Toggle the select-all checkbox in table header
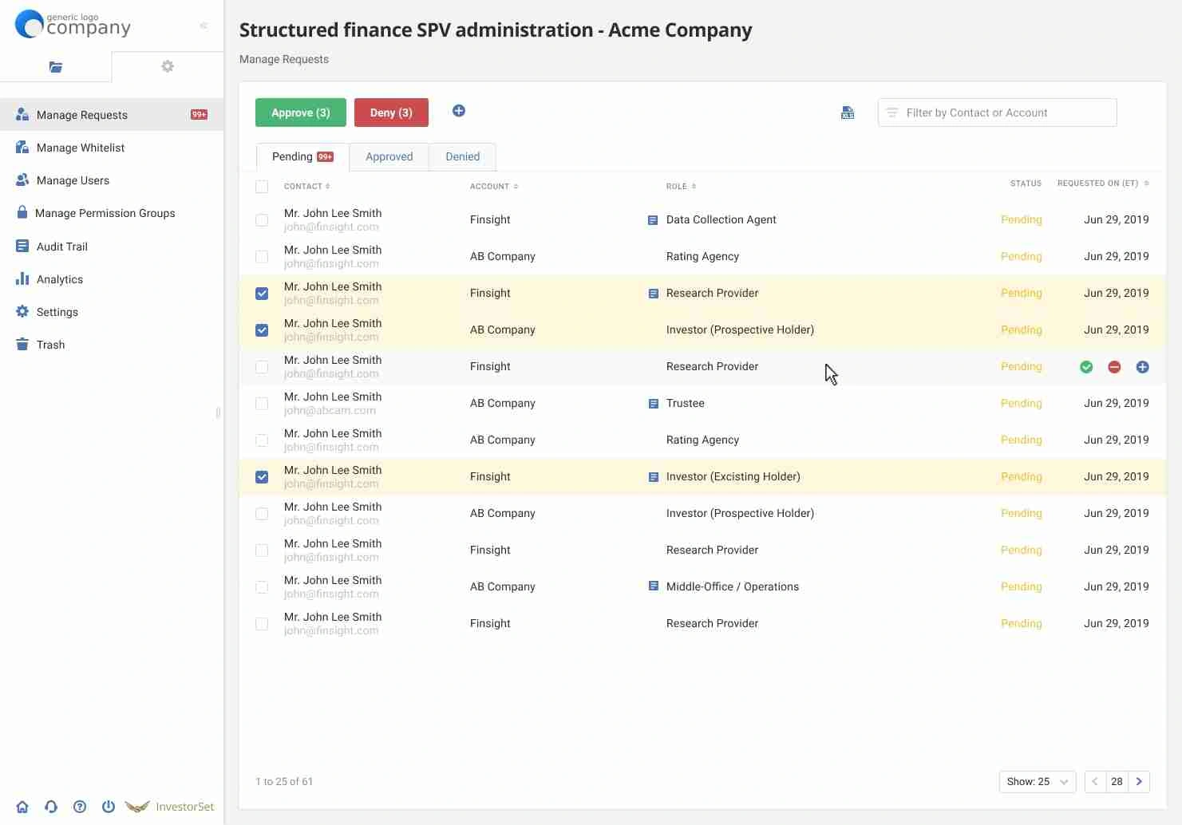 [x=262, y=187]
